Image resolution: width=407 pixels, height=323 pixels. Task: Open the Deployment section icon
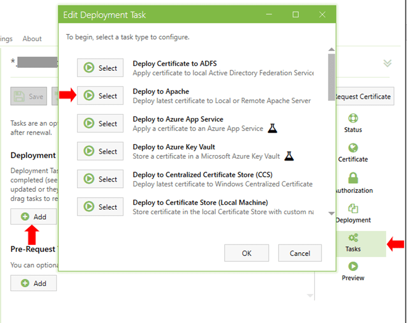353,209
